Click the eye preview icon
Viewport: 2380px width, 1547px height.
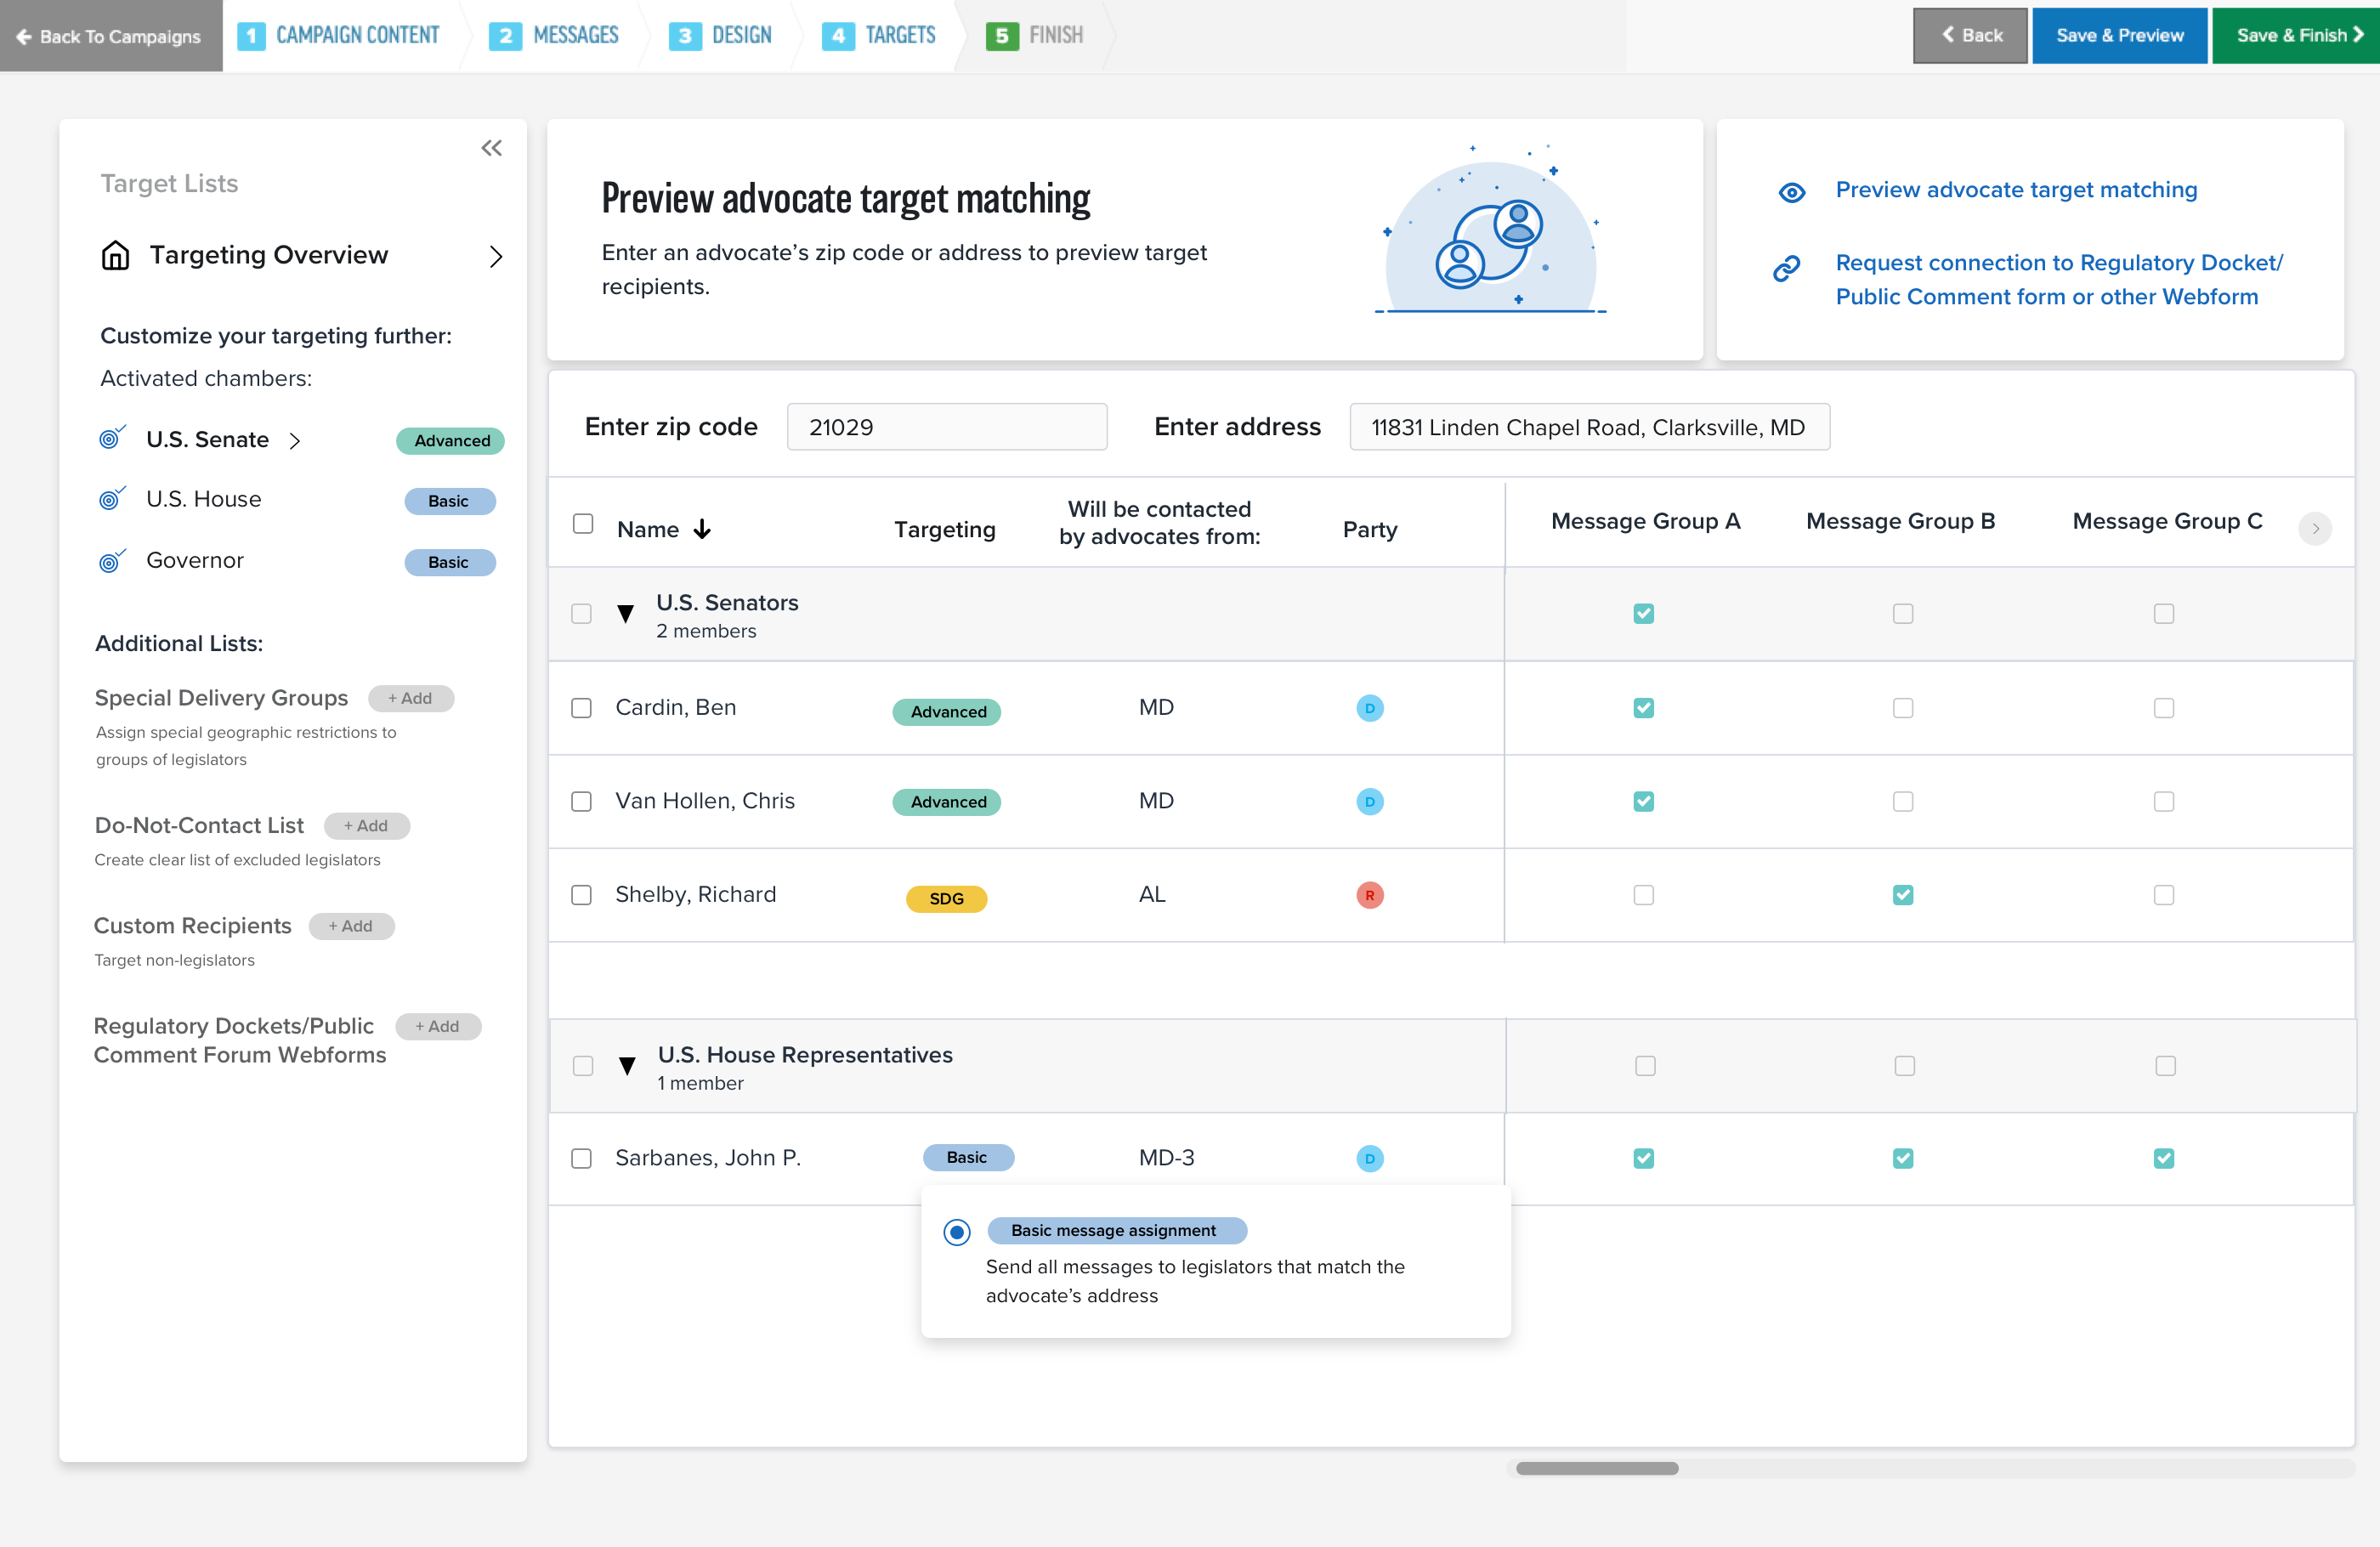tap(1791, 192)
